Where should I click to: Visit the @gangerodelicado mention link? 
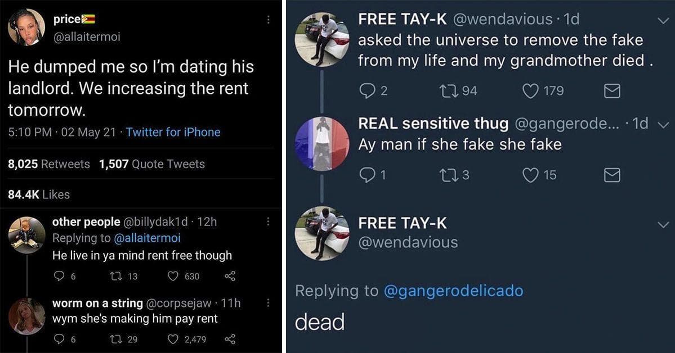(x=453, y=291)
